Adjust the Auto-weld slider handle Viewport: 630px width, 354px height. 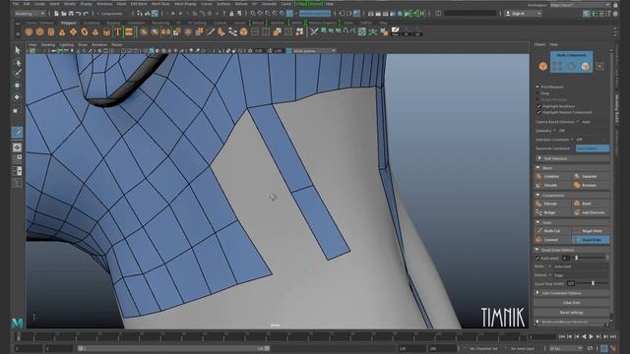577,258
